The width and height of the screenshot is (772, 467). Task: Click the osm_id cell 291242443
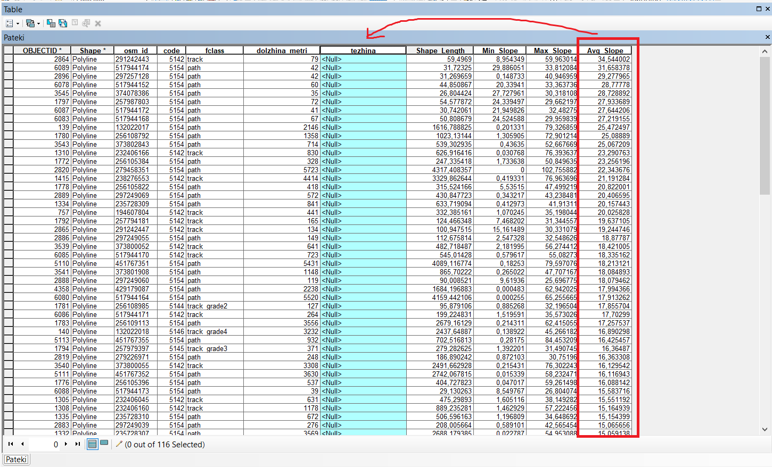point(136,59)
